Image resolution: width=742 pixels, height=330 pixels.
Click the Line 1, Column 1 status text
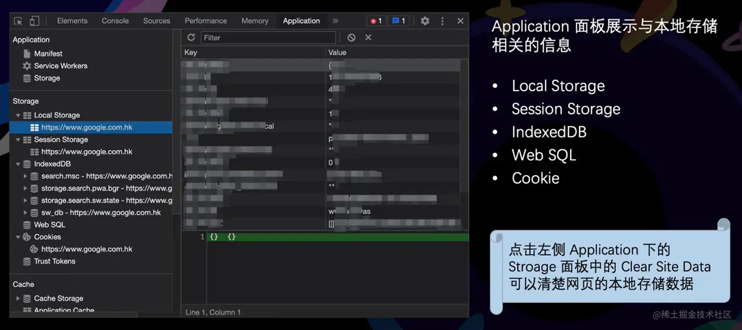click(213, 312)
